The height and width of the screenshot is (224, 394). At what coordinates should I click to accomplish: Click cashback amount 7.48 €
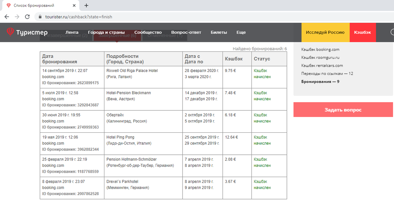tap(230, 93)
